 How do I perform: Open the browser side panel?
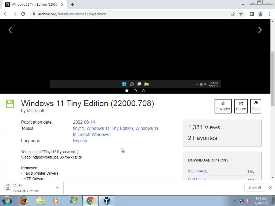[252, 14]
